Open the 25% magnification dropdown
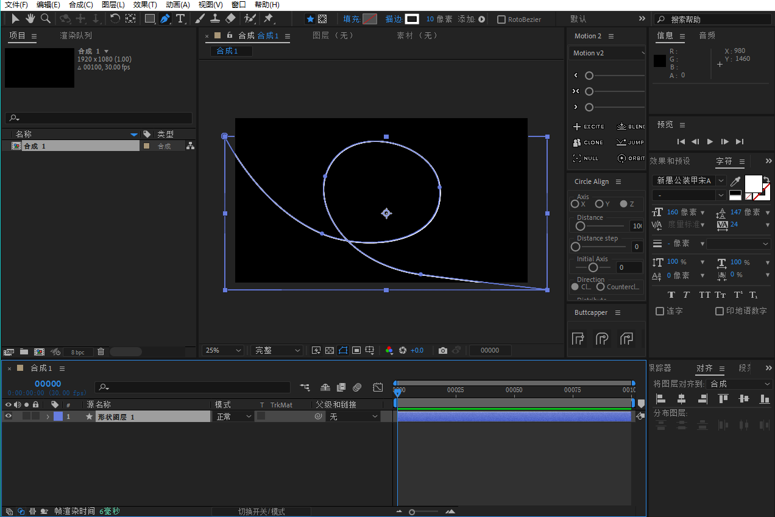The image size is (775, 517). 223,350
